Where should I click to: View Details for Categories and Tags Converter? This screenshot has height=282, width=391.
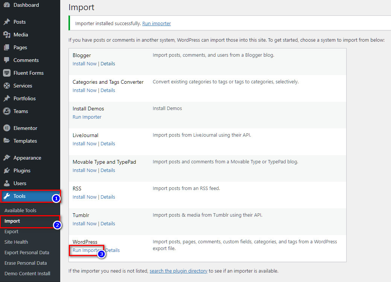click(x=108, y=90)
